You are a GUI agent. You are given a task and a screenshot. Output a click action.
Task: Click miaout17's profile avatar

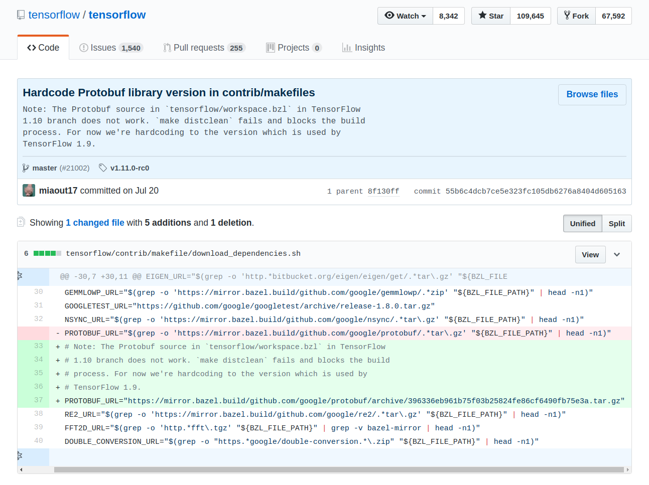pos(29,190)
